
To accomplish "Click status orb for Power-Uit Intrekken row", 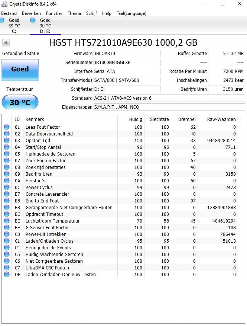I will point(7,234).
